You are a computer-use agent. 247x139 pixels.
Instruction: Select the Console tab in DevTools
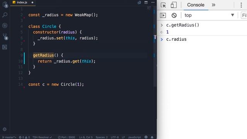click(x=196, y=5)
